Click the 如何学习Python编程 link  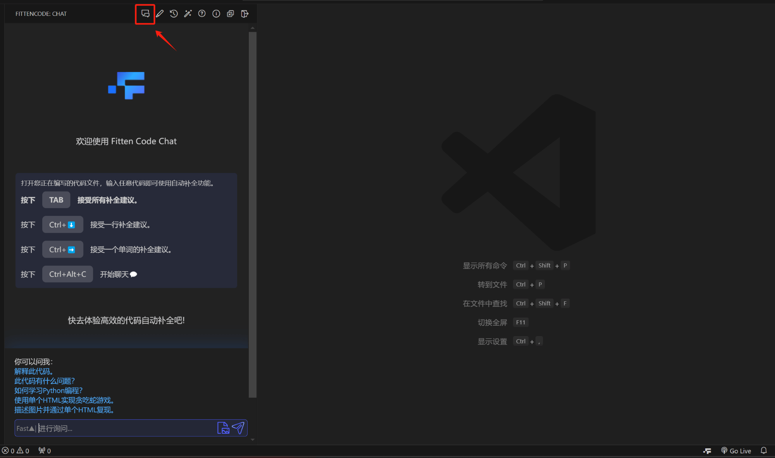(48, 390)
